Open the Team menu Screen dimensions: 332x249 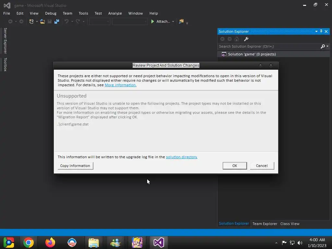(67, 13)
